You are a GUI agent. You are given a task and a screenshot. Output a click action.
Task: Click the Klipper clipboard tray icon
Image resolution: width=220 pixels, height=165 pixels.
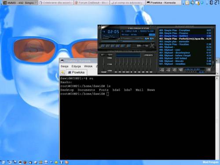pyautogui.click(x=187, y=3)
